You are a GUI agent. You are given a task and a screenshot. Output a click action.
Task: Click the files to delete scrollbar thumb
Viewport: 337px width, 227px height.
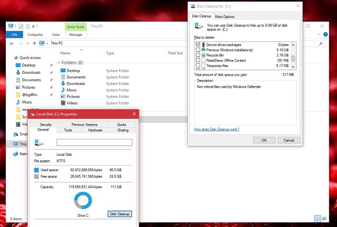point(293,58)
